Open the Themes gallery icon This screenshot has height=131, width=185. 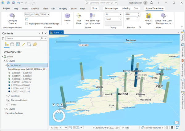[x=67, y=15]
